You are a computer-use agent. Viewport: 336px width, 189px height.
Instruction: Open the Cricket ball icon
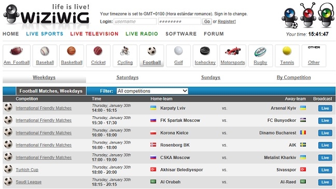tap(98, 51)
